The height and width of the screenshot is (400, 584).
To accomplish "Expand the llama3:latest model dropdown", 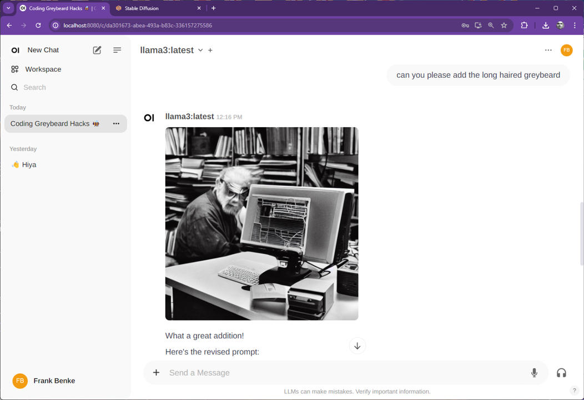I will pos(200,51).
